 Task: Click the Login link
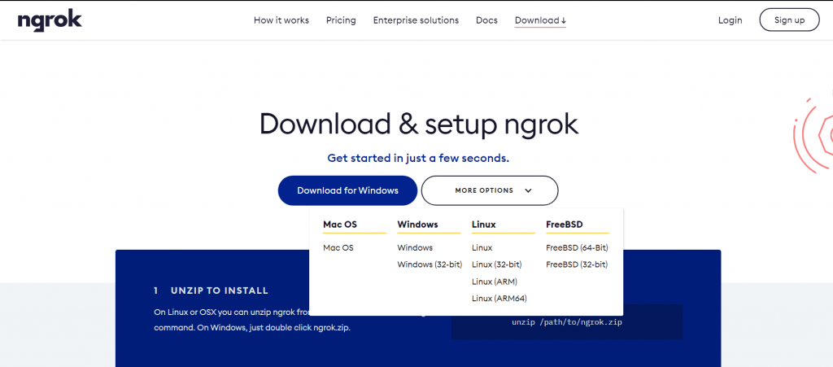(730, 20)
